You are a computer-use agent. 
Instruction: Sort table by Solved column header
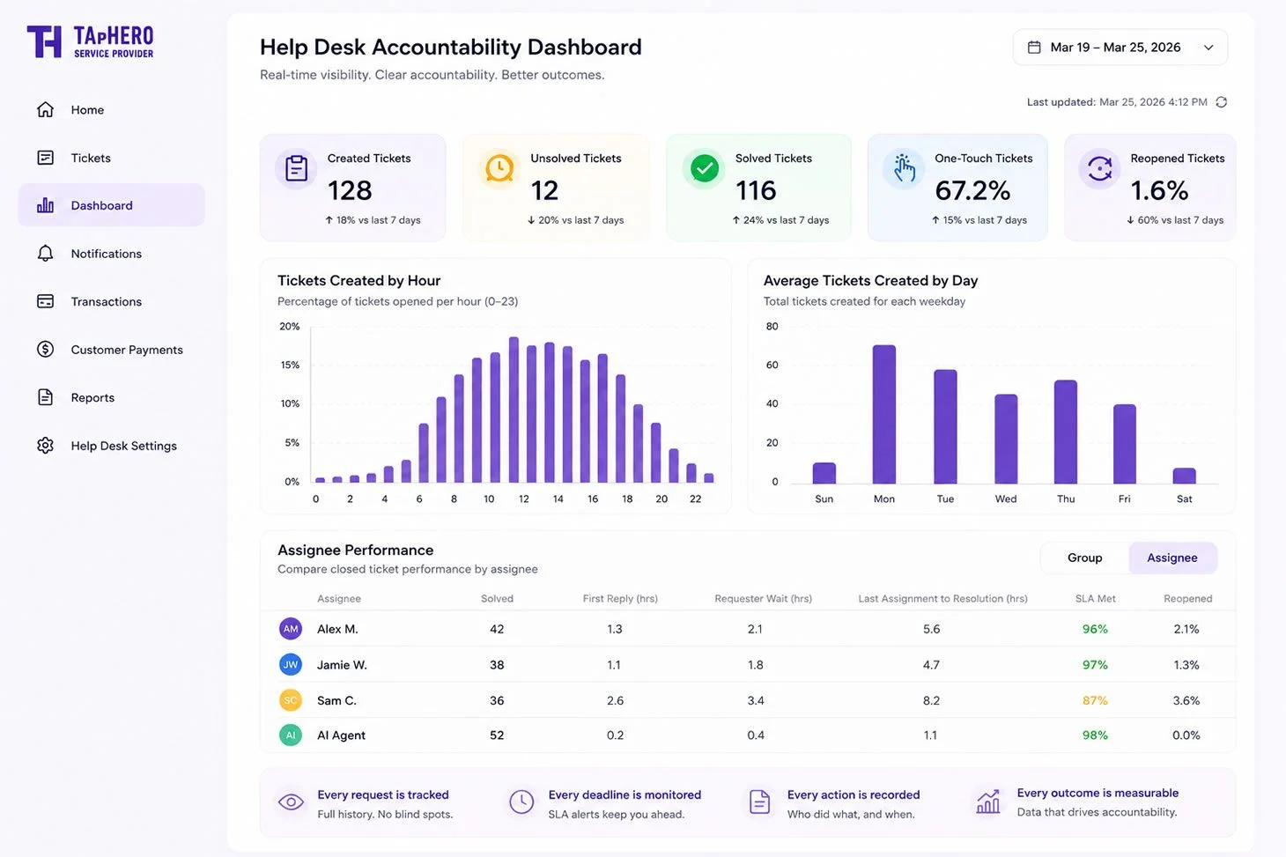(497, 599)
